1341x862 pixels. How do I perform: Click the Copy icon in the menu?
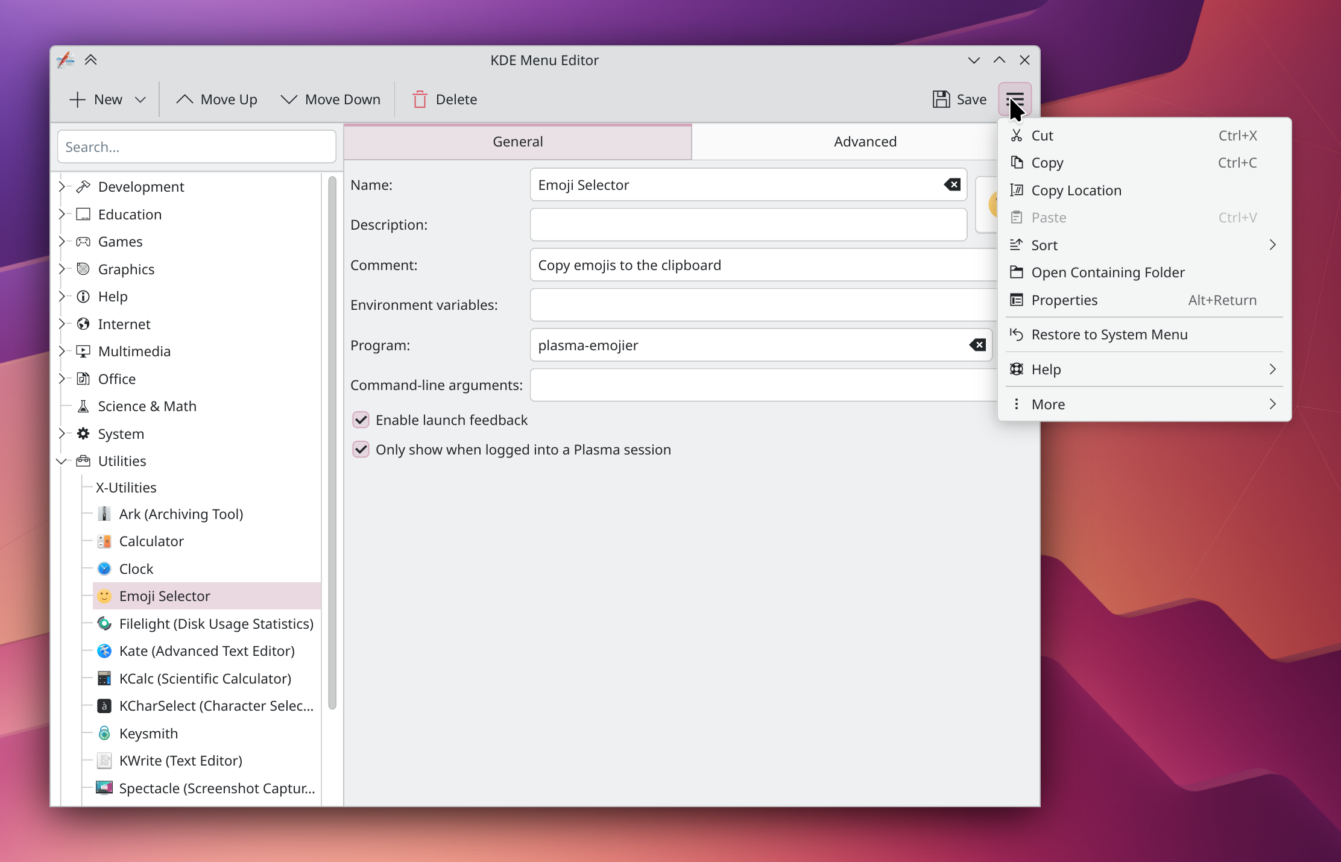pos(1017,163)
